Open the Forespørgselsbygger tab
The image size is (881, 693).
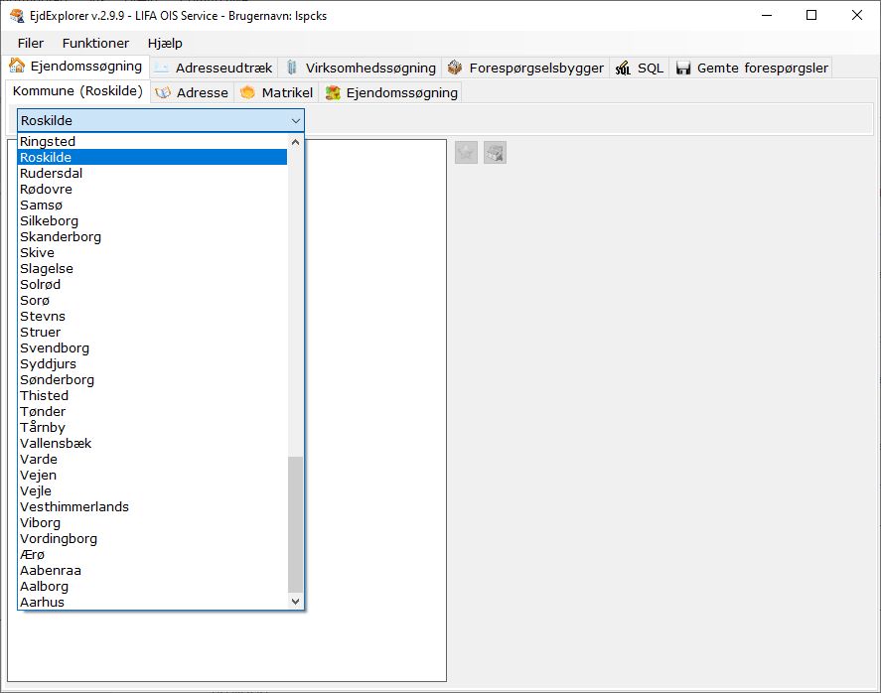(x=525, y=68)
